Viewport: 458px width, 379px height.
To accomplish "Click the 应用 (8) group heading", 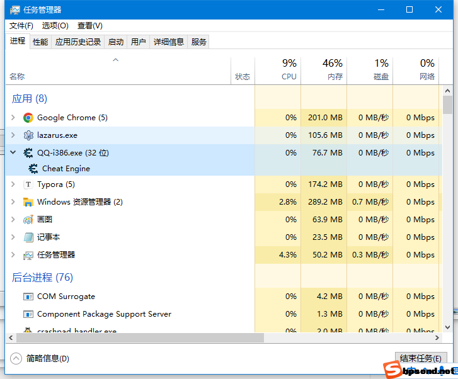I will point(29,99).
